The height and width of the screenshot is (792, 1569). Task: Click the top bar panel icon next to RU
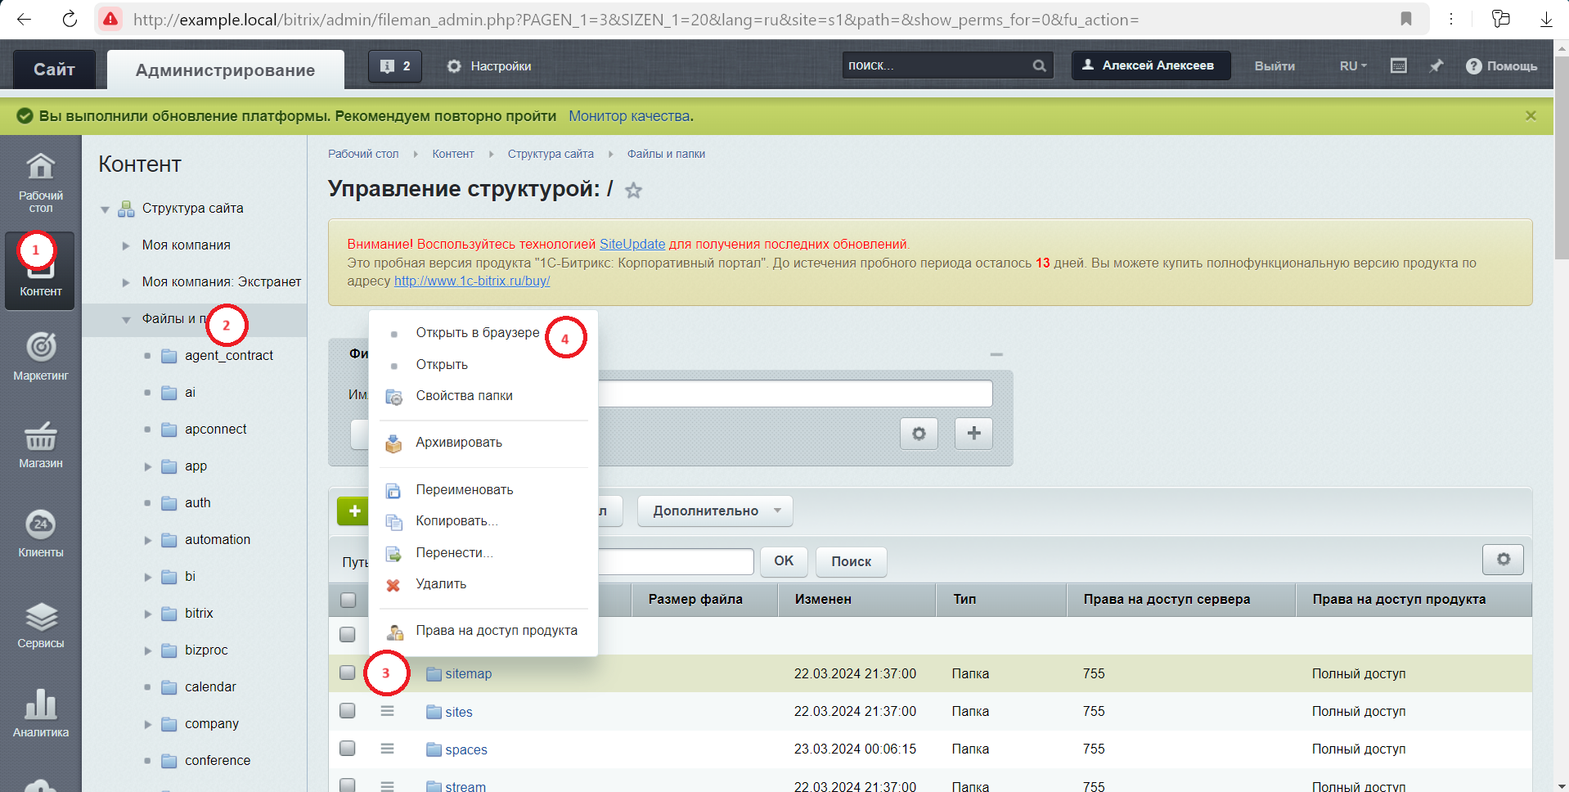click(1399, 65)
